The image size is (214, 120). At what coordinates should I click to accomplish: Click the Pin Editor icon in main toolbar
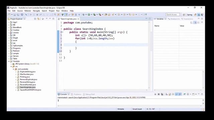point(145,15)
